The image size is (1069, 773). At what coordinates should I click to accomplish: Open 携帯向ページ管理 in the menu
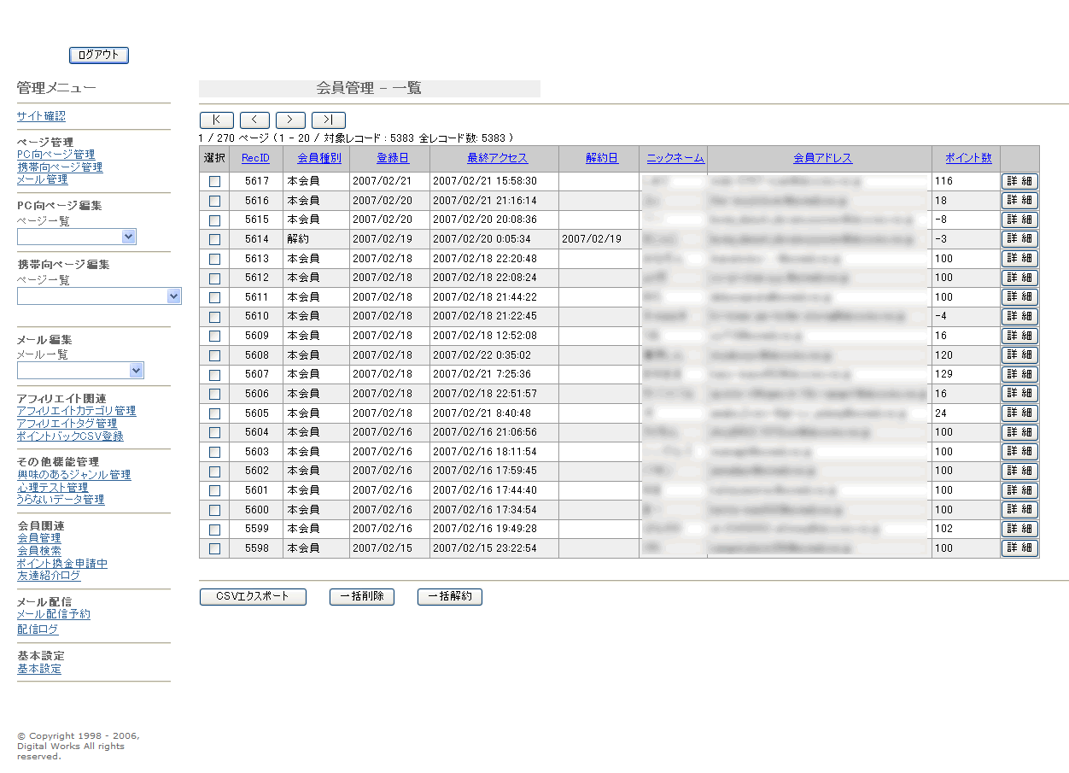pos(60,167)
